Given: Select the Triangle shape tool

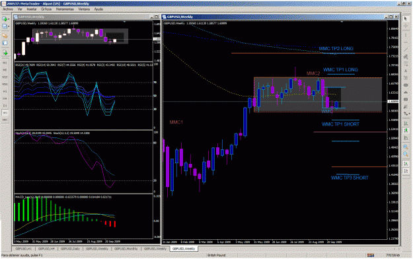Looking at the screenshot, I should click(x=406, y=92).
